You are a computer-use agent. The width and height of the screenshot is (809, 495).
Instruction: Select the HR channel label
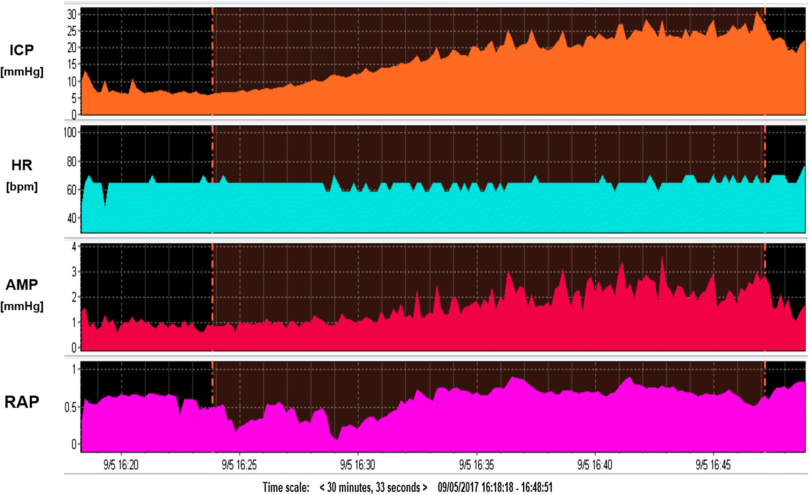(21, 165)
